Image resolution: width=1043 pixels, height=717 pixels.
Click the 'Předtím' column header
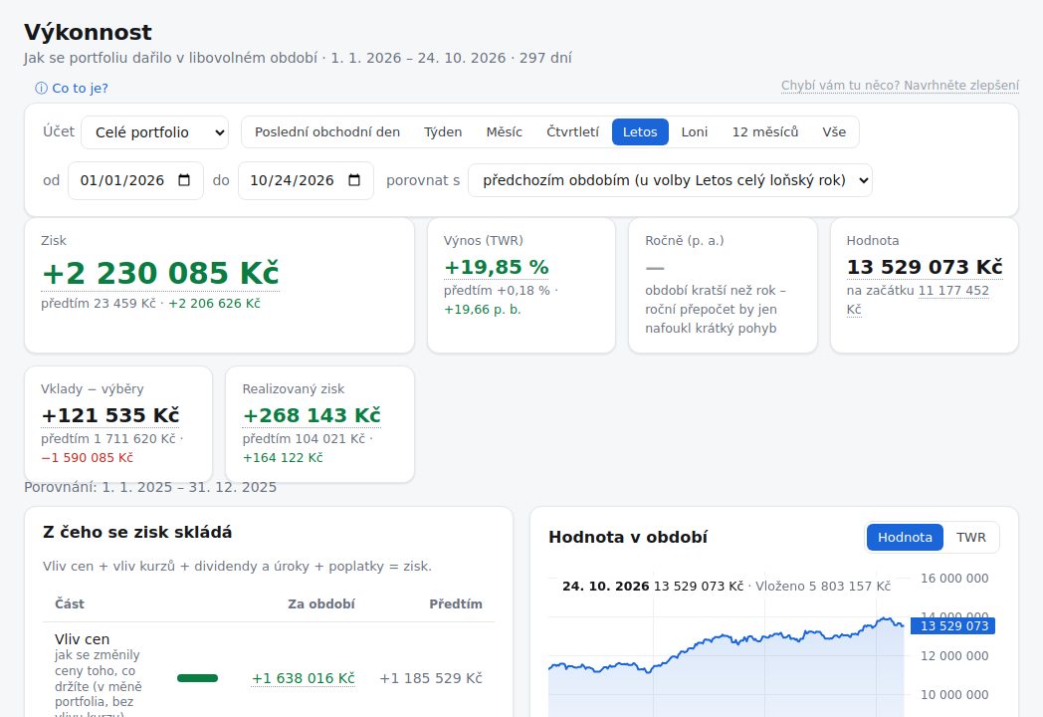pyautogui.click(x=456, y=603)
